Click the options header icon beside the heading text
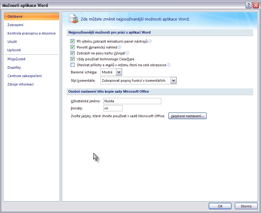 [74, 18]
